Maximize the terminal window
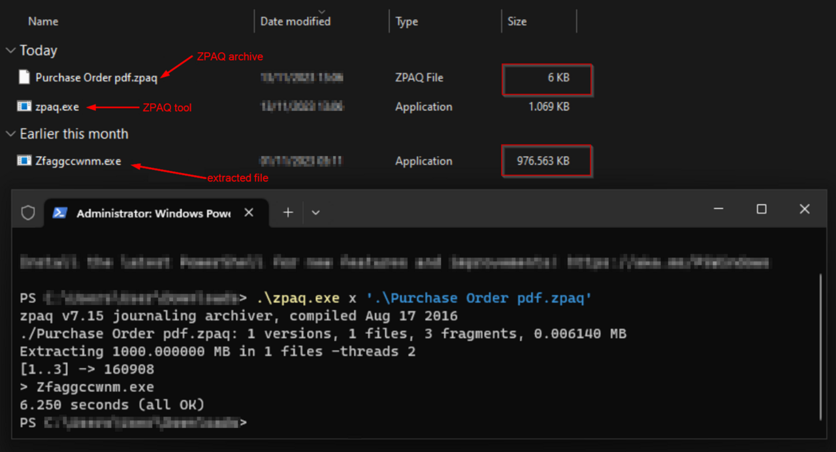 (762, 209)
